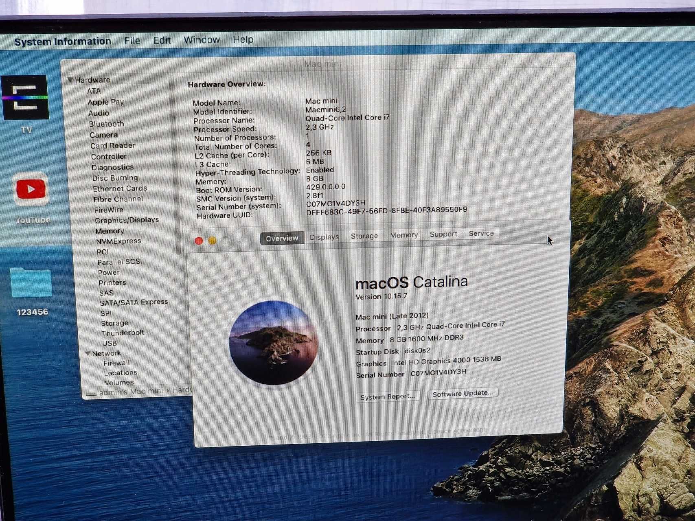Image resolution: width=695 pixels, height=521 pixels.
Task: Open the Edit menu
Action: coord(162,40)
